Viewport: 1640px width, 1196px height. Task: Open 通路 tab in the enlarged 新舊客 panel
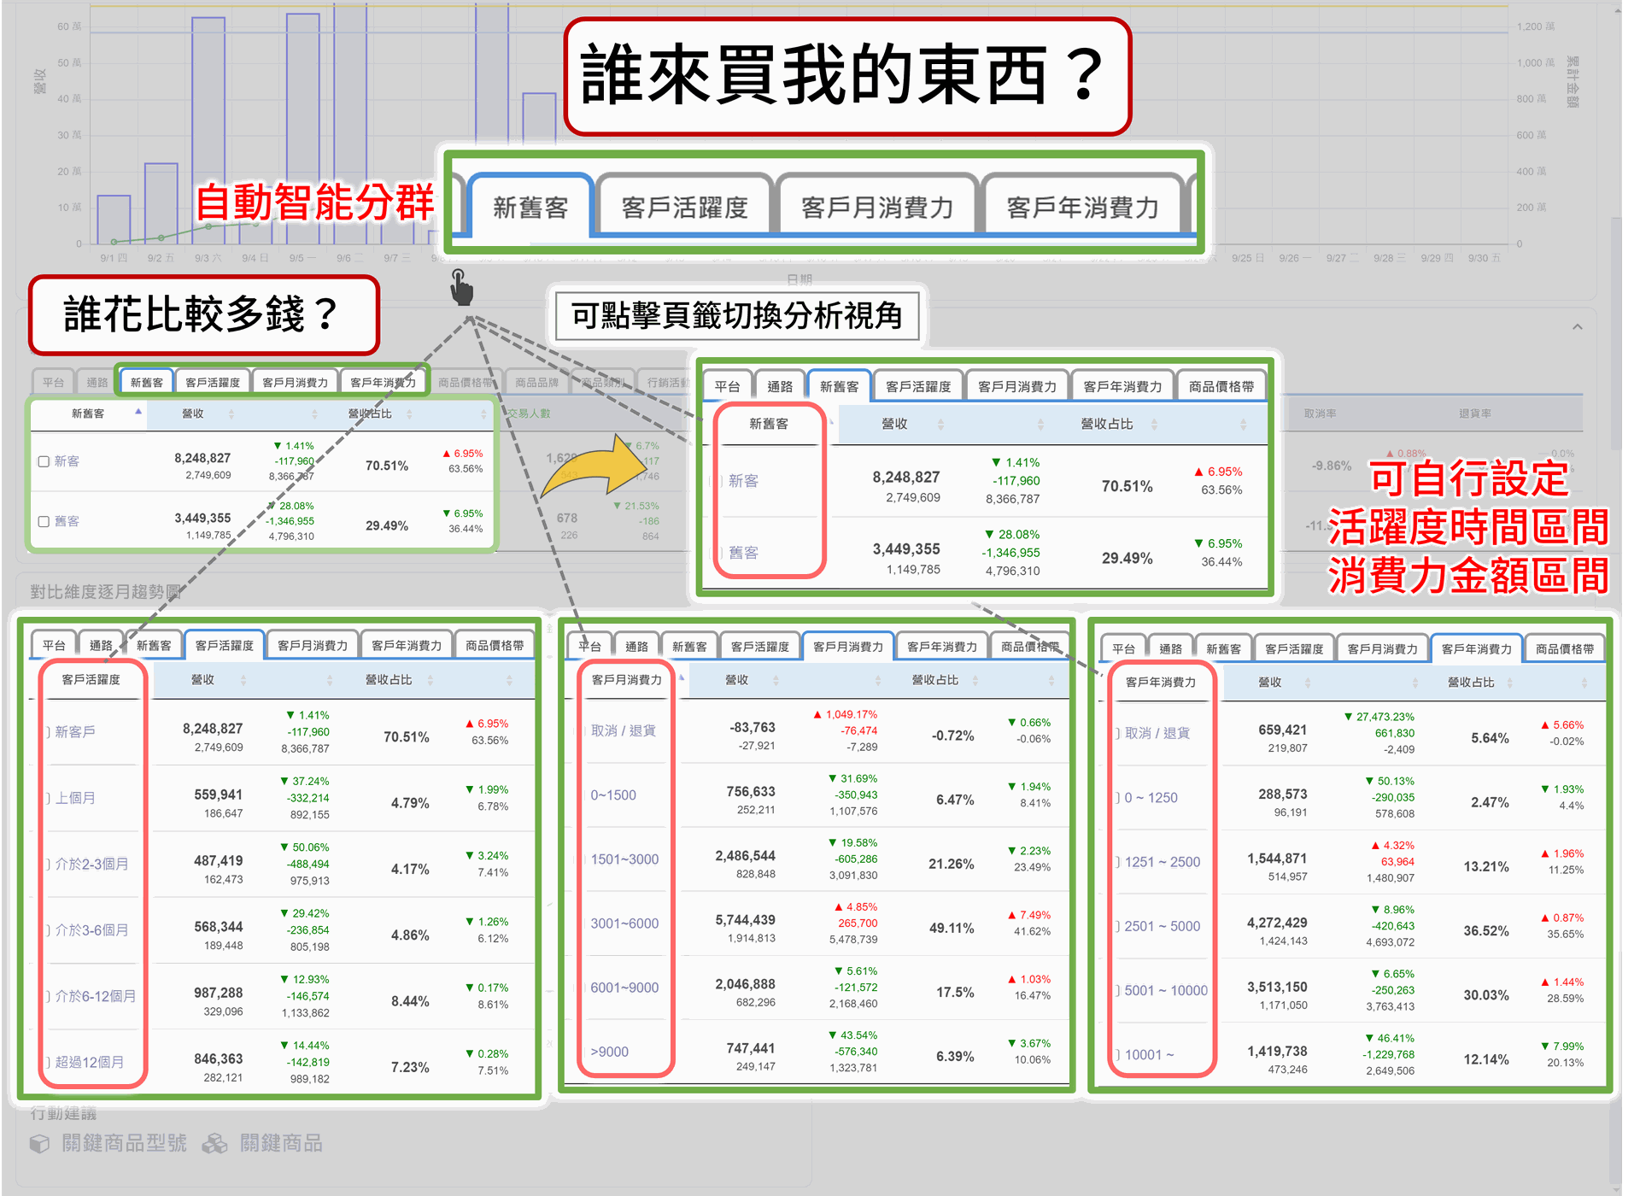click(779, 386)
